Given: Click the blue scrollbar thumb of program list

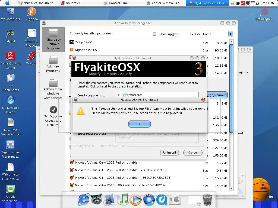Looking at the screenshot, I should 231,89.
